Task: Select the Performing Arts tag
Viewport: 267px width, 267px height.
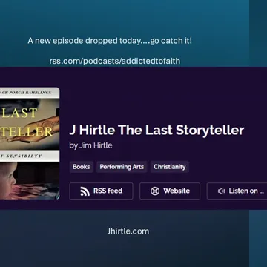Action: tap(122, 167)
